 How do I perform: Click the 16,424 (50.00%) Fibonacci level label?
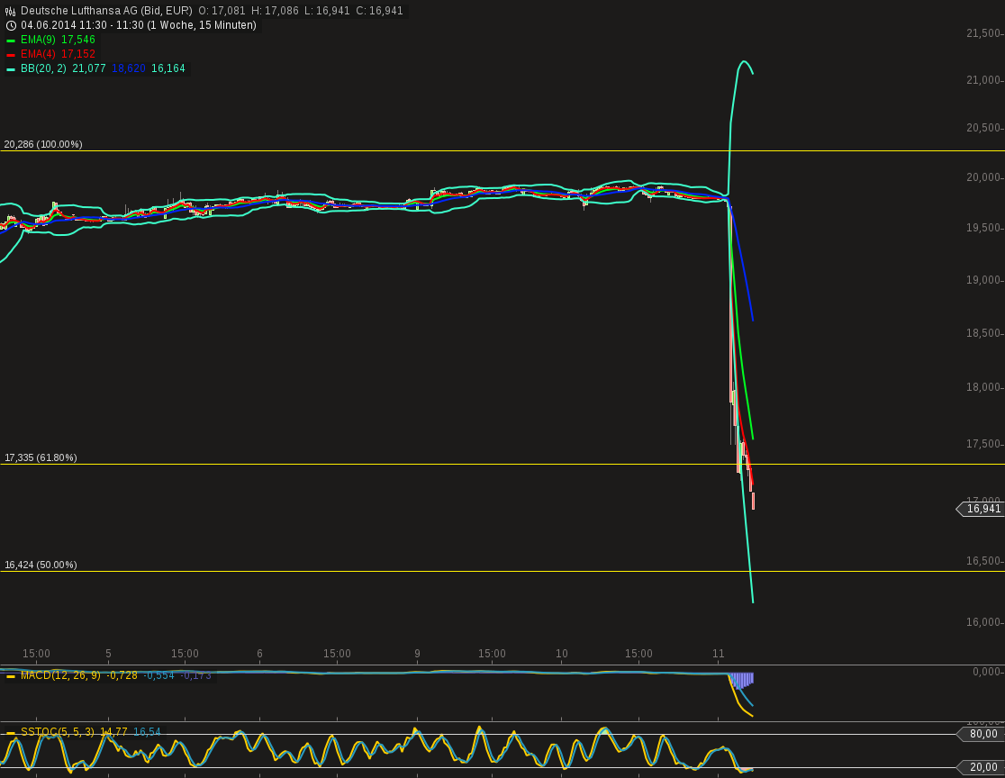coord(41,565)
